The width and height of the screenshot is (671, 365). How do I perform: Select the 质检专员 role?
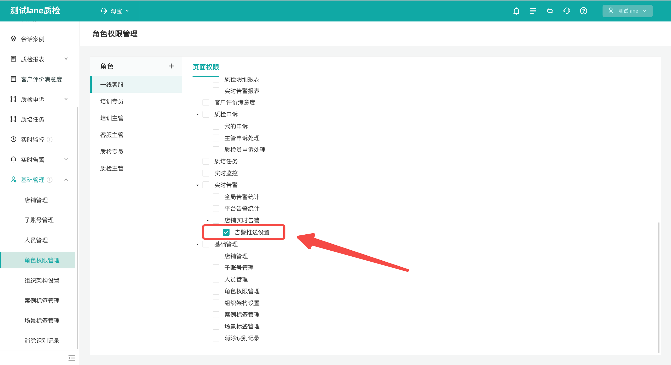(136, 152)
